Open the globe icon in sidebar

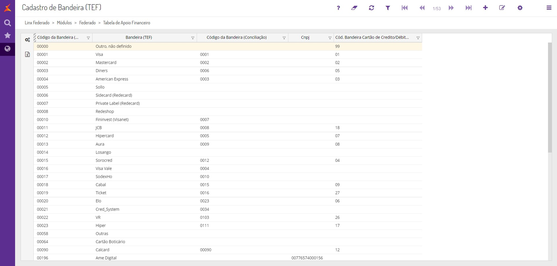[x=8, y=49]
